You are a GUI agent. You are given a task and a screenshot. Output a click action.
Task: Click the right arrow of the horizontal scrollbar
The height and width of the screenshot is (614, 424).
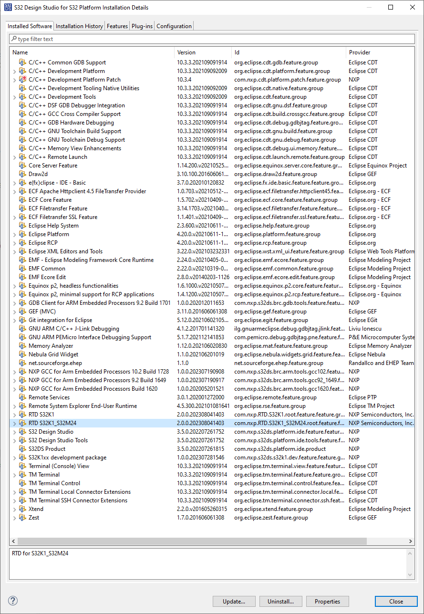pos(411,541)
